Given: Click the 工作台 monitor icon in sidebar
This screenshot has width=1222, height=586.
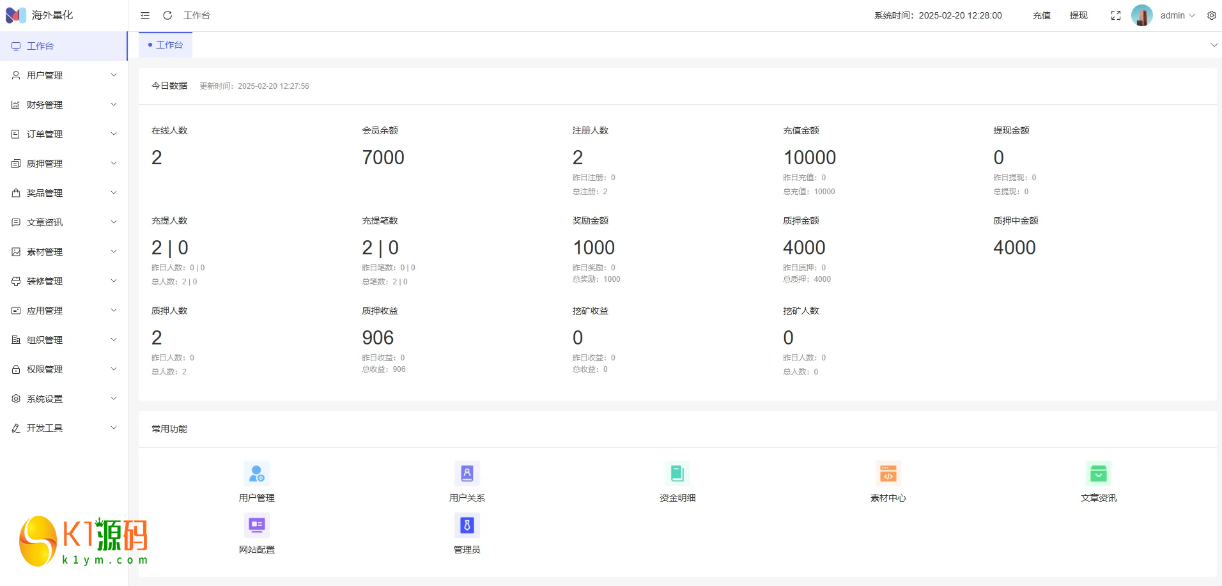Looking at the screenshot, I should (x=16, y=46).
